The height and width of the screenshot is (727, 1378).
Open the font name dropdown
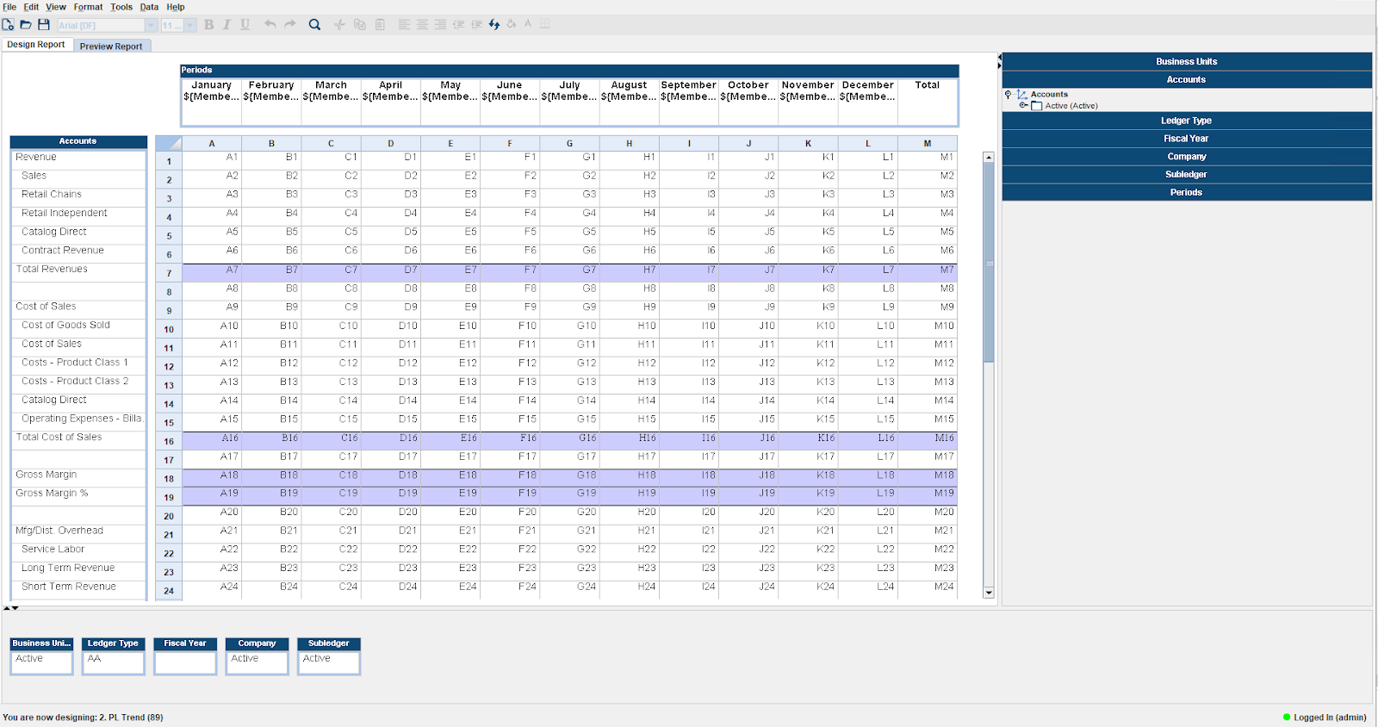[x=151, y=26]
